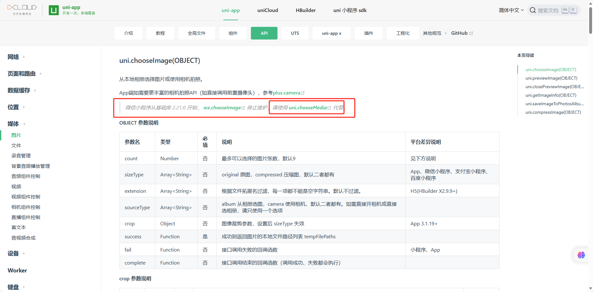Click the 'App 3.1.19+' table cell
Viewport: 593px width, 292px height.
click(x=452, y=223)
